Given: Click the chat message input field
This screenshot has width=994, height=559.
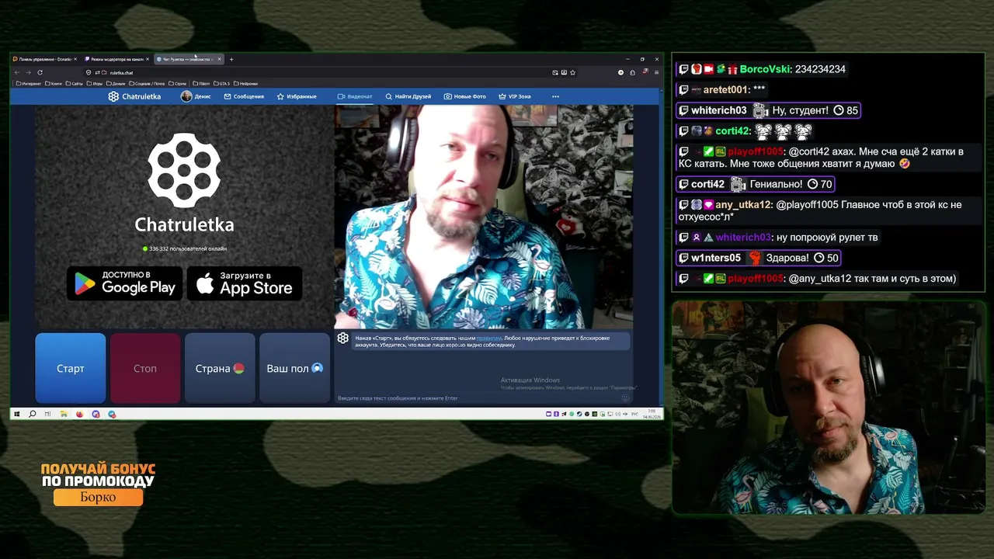Looking at the screenshot, I should [478, 398].
